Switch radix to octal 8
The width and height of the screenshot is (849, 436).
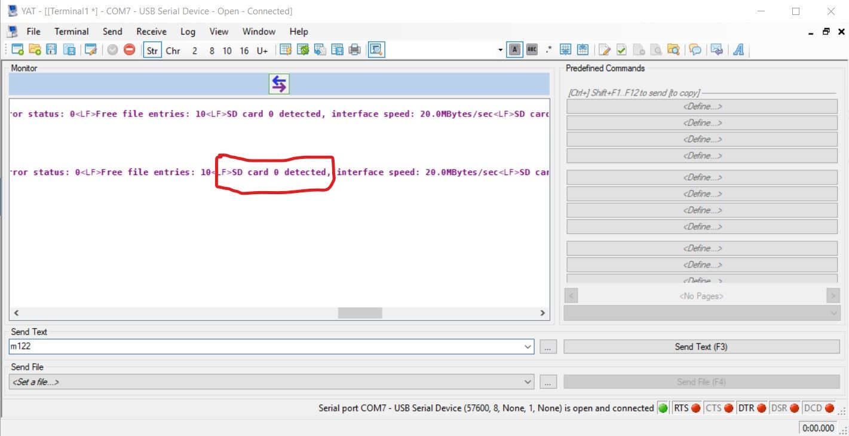[212, 50]
